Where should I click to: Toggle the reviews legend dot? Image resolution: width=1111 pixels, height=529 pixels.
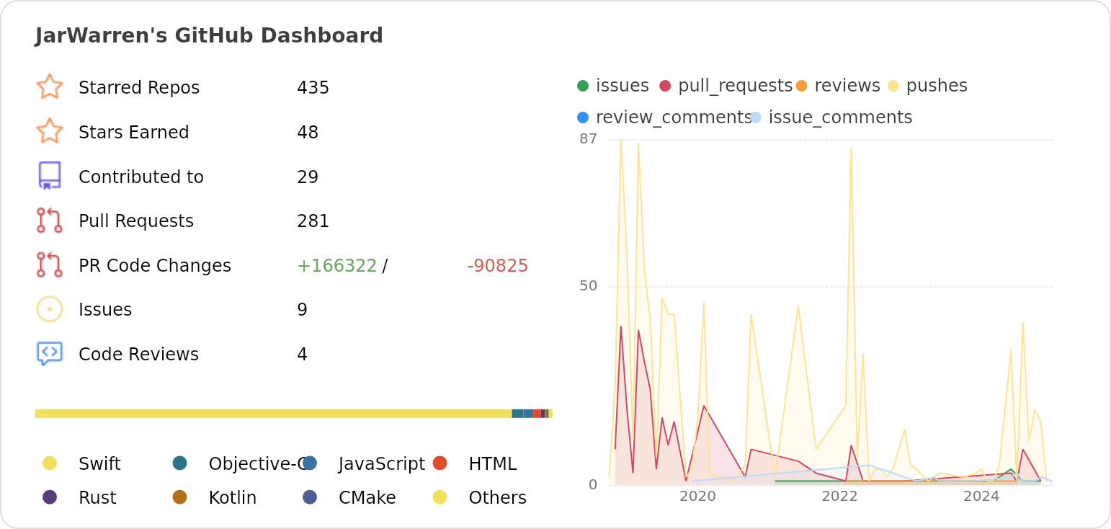[802, 86]
